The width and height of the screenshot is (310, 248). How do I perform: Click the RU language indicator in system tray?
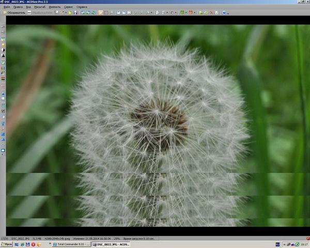coord(277,244)
